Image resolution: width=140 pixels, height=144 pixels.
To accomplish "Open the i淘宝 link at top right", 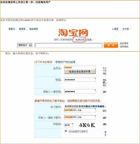I will 115,29.
